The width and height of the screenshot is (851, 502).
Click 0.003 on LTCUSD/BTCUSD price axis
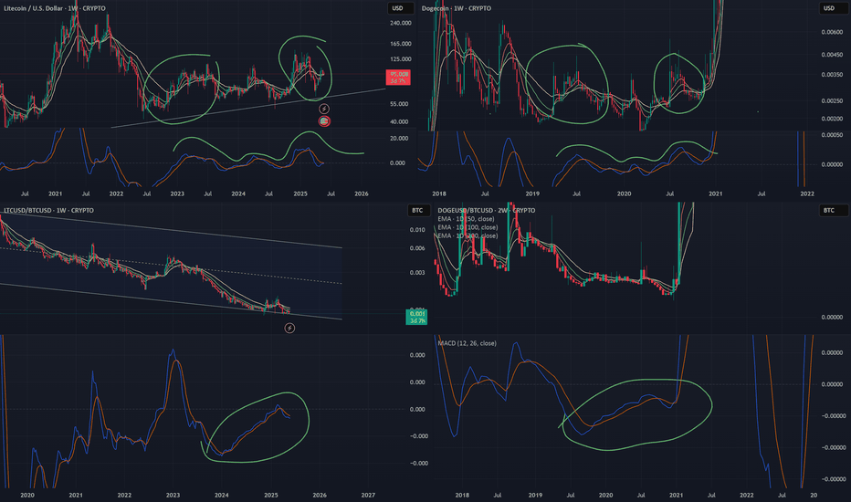click(x=417, y=273)
